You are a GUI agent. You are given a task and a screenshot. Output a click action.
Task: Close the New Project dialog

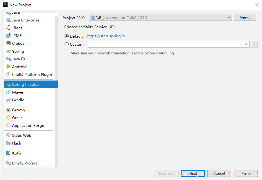point(257,5)
